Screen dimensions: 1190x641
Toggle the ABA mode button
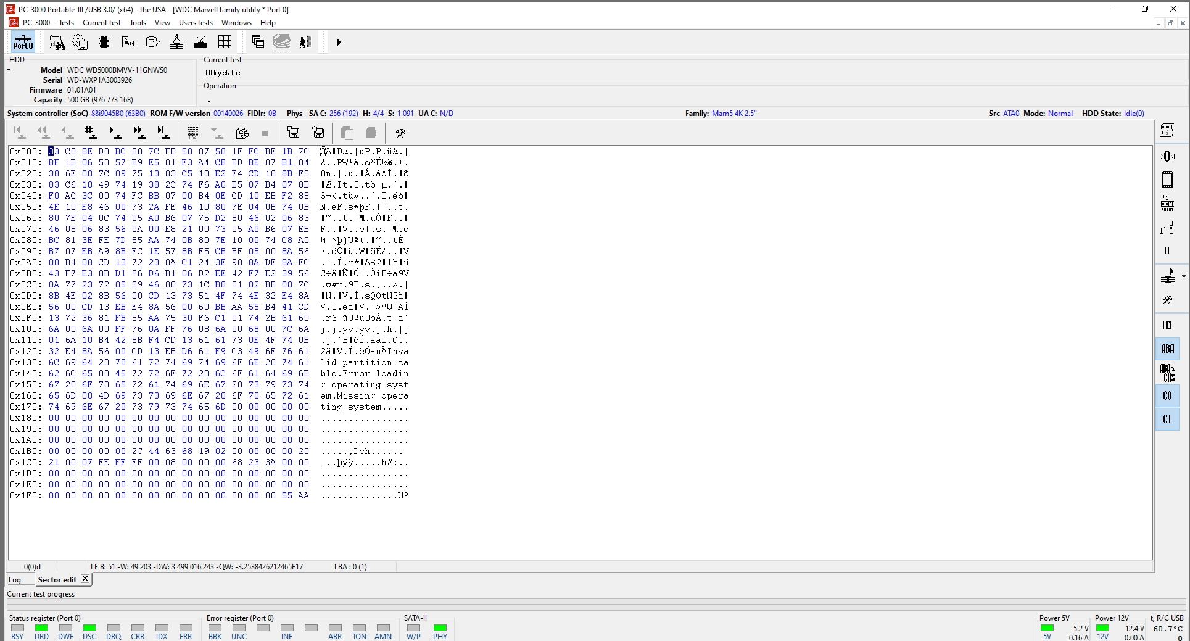point(1167,349)
